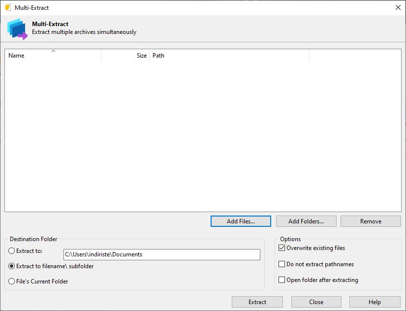This screenshot has height=311, width=406.
Task: Open the Add Files dialog
Action: [241, 221]
